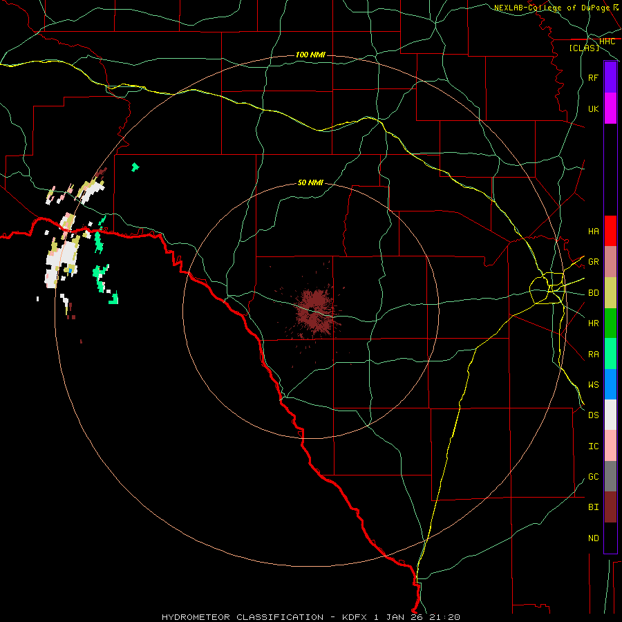This screenshot has width=622, height=622.
Task: Click the BD yellow legend swatch
Action: pyautogui.click(x=610, y=293)
